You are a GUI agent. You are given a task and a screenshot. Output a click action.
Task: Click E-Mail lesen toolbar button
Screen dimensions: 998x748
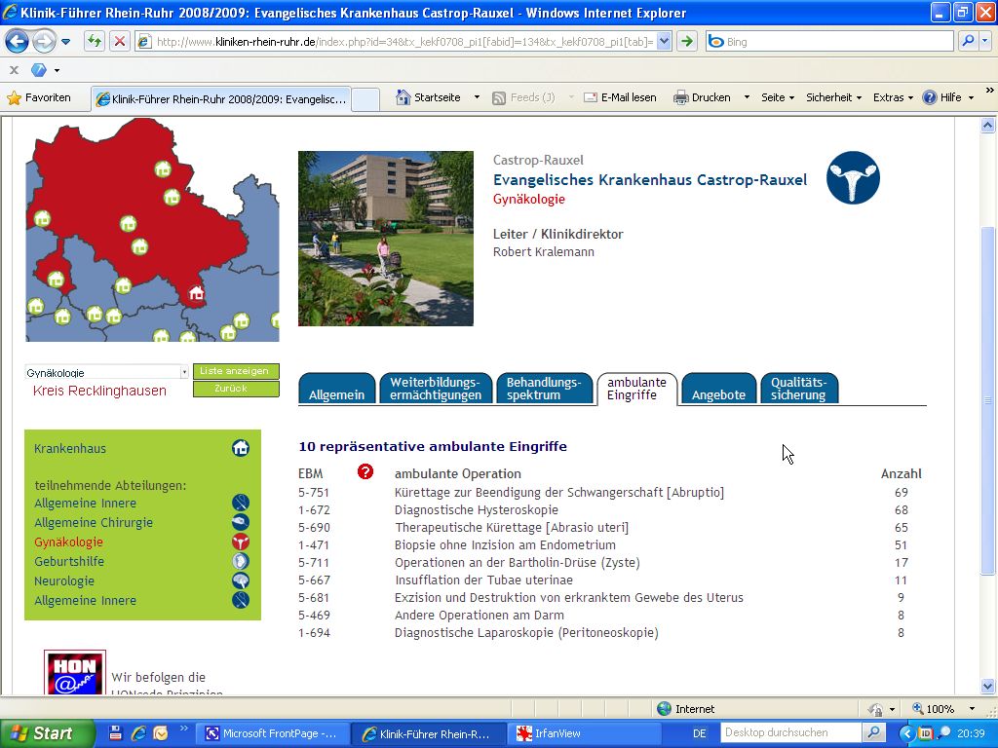click(x=620, y=97)
